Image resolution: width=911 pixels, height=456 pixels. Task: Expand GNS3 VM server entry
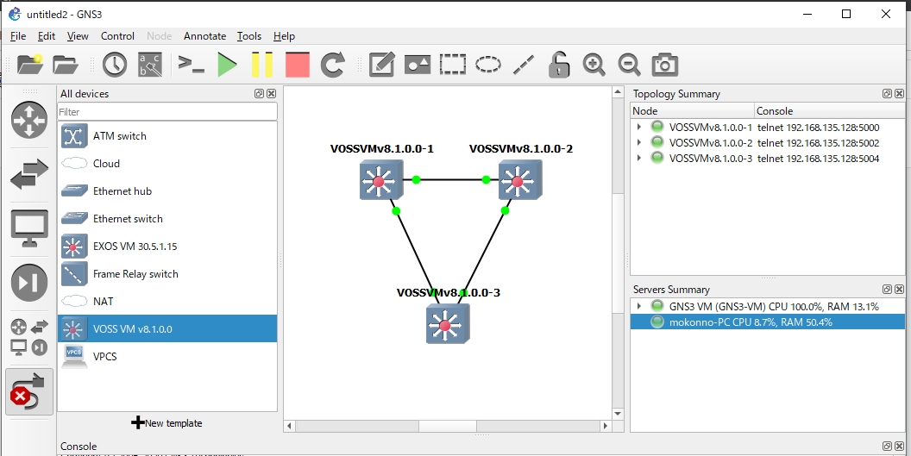coord(639,305)
